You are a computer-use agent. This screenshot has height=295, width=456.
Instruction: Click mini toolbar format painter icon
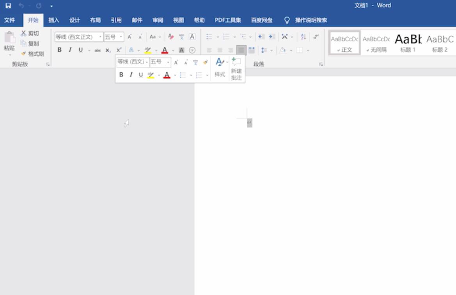coord(205,62)
